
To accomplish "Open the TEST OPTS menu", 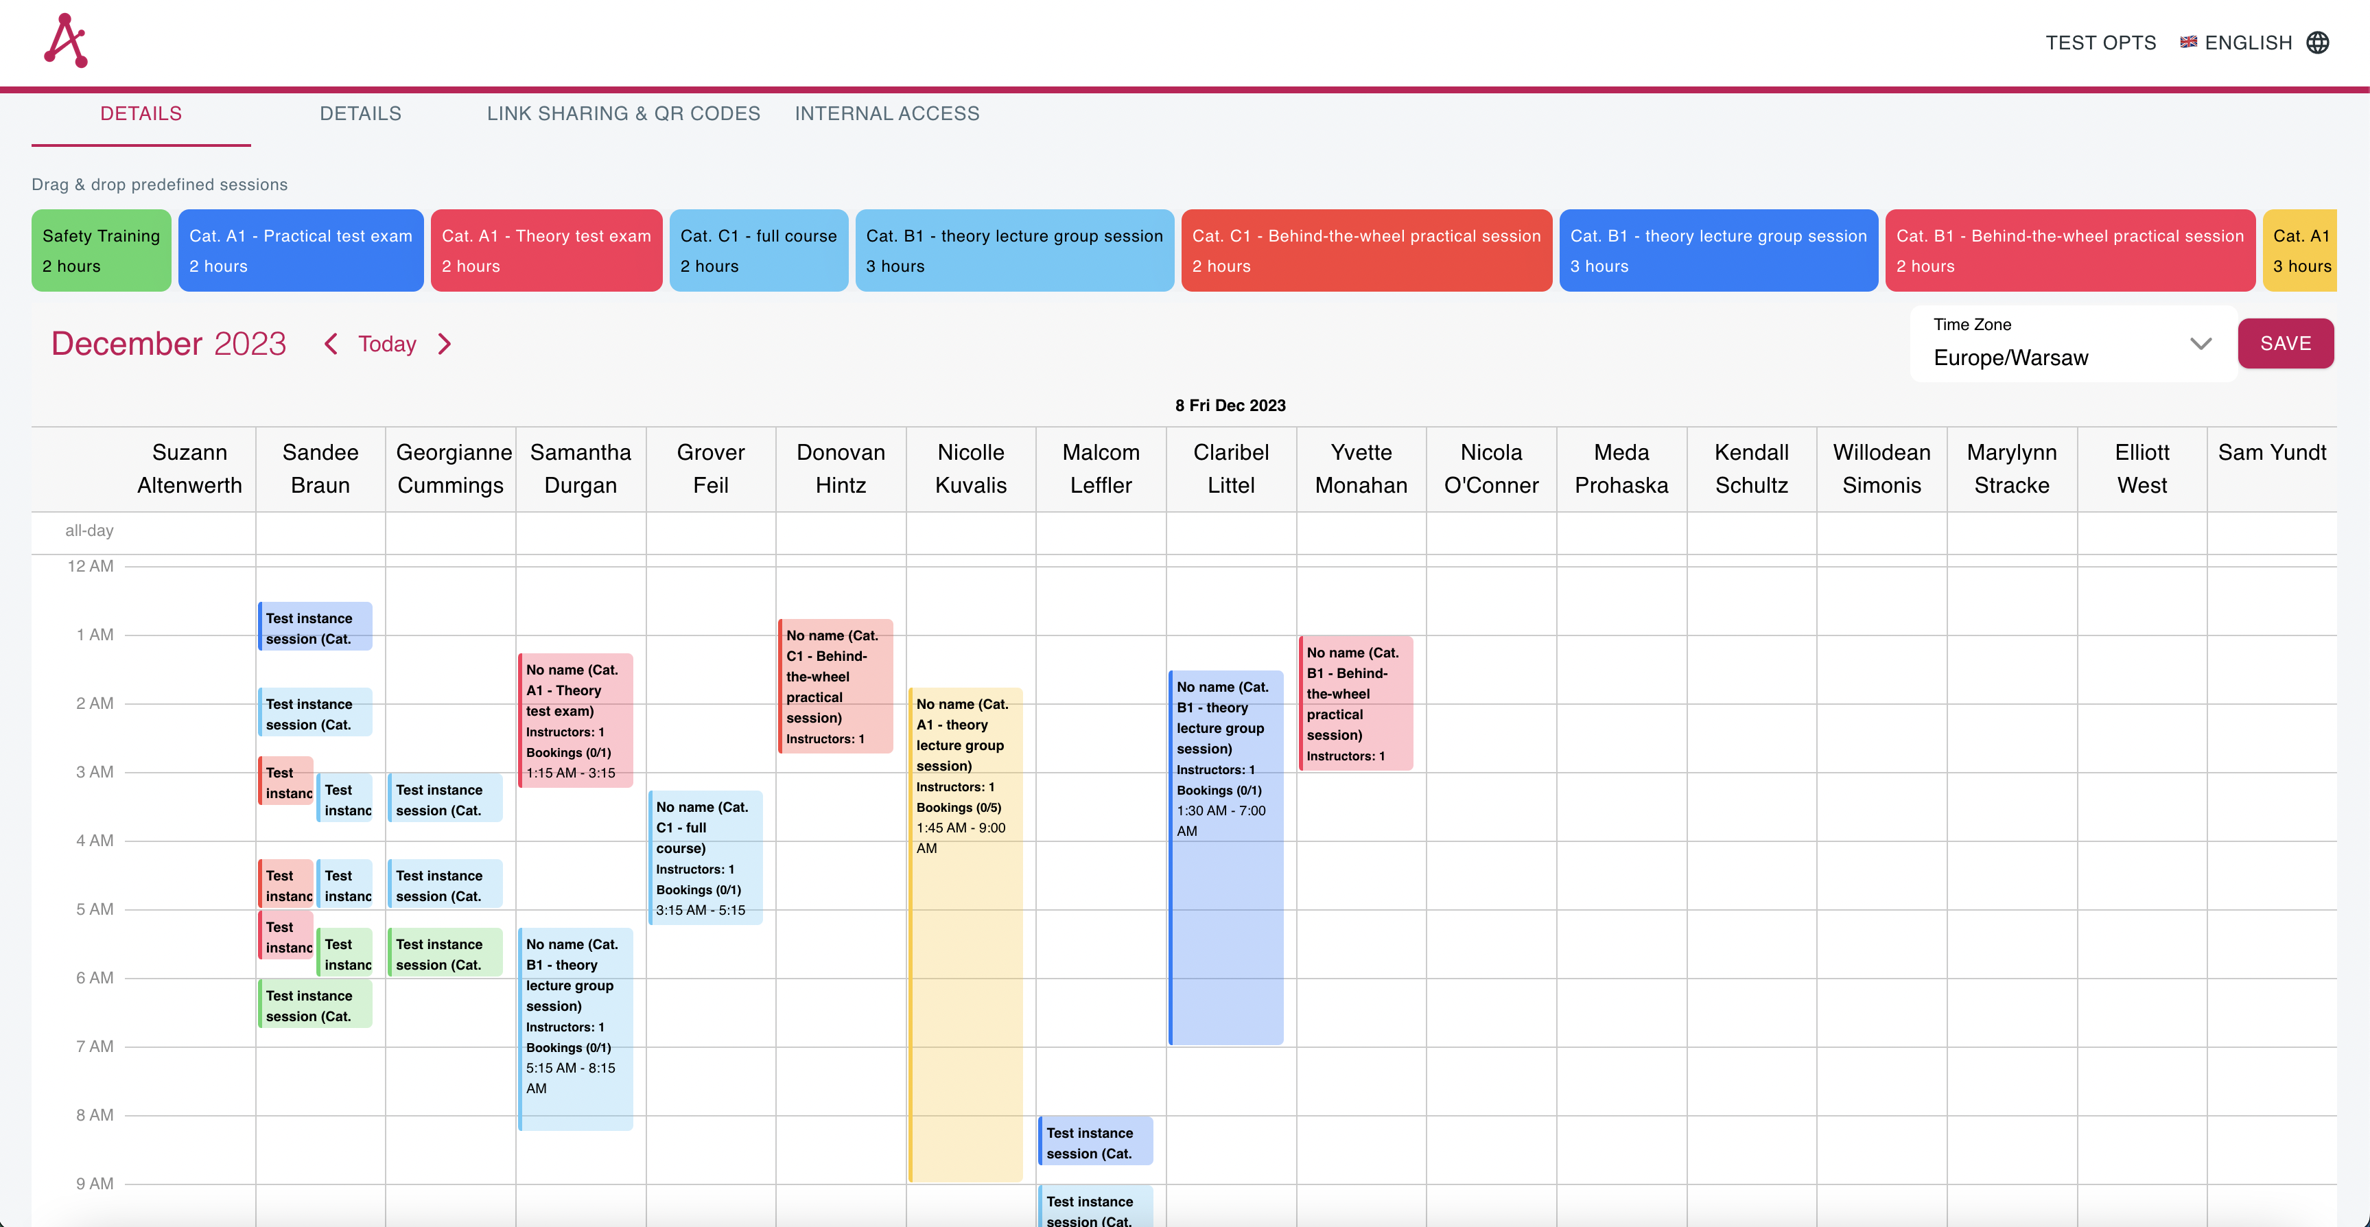I will 2100,41.
